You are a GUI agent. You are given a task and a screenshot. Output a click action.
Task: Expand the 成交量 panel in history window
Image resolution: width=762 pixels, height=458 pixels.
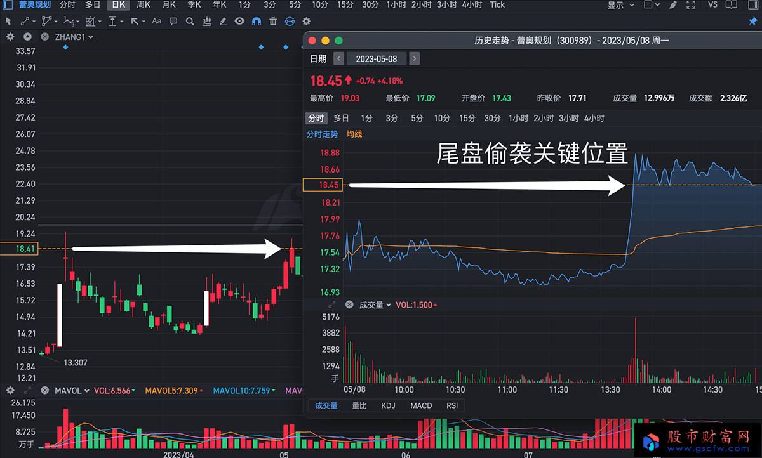coord(332,305)
